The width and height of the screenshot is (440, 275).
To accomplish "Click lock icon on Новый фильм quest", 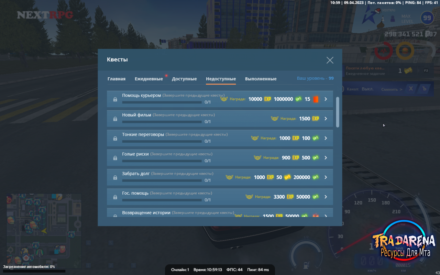I will tap(115, 119).
